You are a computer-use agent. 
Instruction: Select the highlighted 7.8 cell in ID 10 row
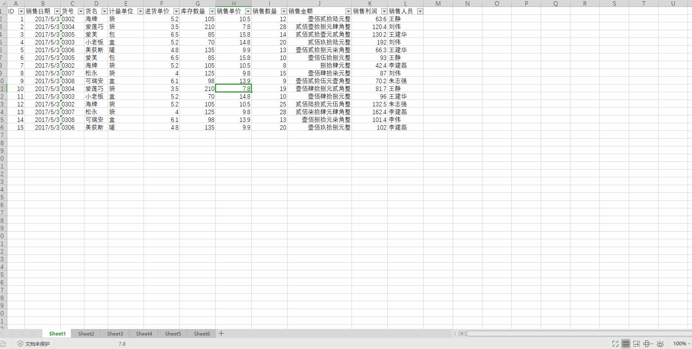tap(233, 89)
